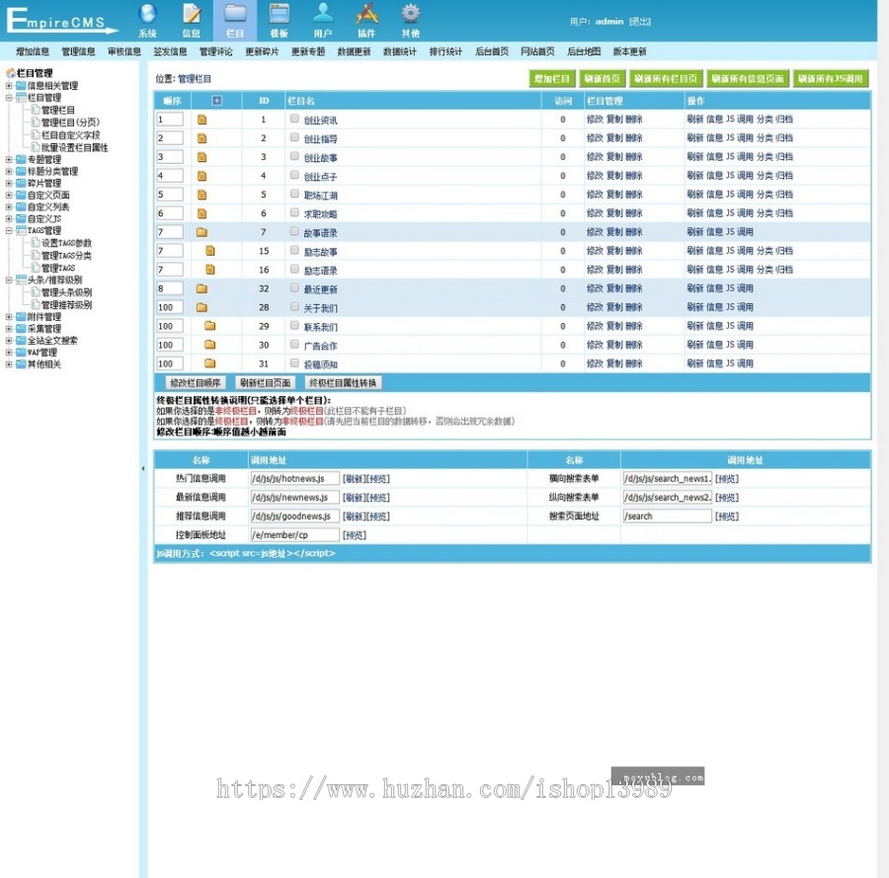Expand the 碎片管理 tree node
Screen dimensions: 889x878
coord(9,183)
